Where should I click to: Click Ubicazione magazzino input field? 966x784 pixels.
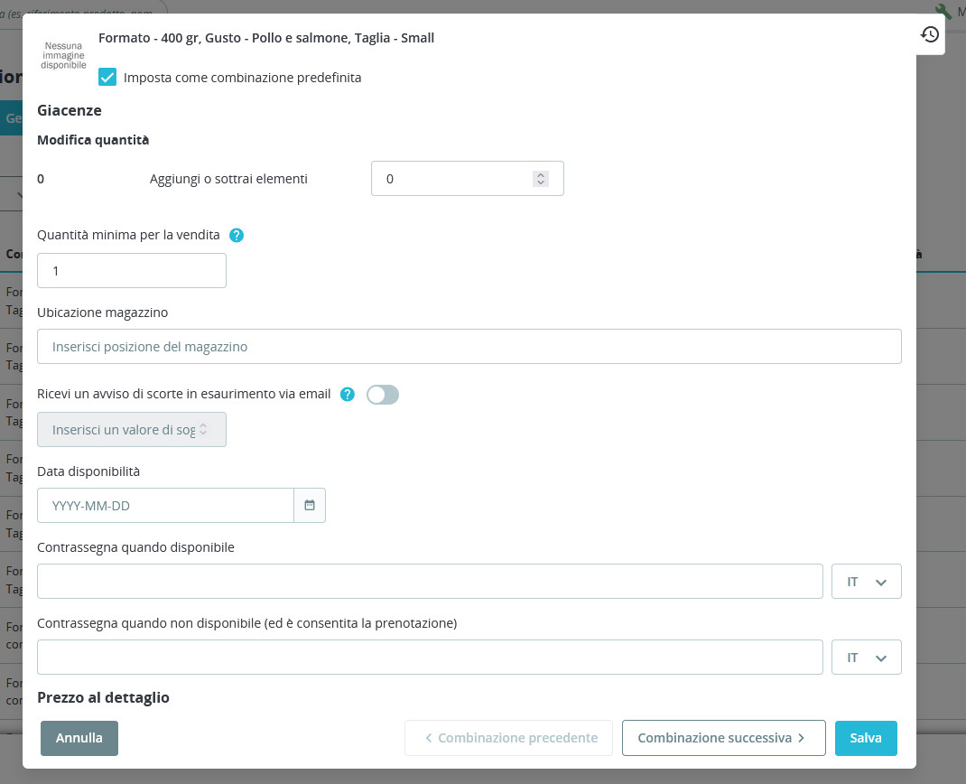point(469,347)
